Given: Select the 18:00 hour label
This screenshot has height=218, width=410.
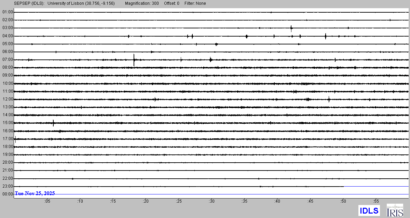Looking at the screenshot, I should click(x=8, y=147).
